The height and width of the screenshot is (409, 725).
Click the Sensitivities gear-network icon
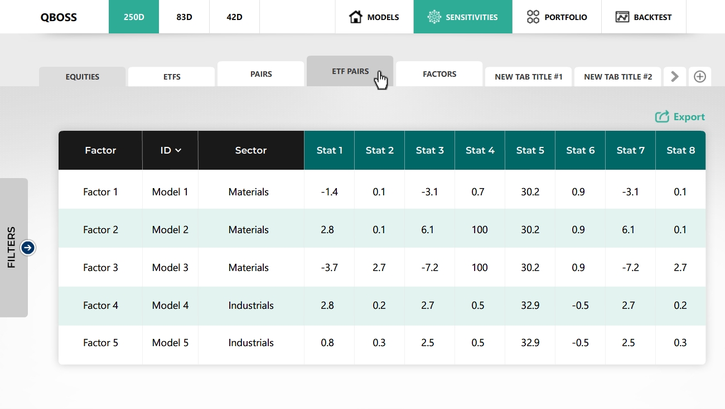[434, 17]
